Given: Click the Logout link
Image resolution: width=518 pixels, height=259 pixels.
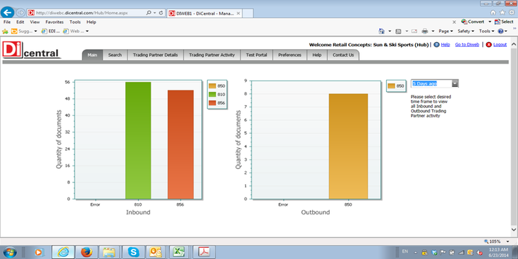Looking at the screenshot, I should [500, 45].
